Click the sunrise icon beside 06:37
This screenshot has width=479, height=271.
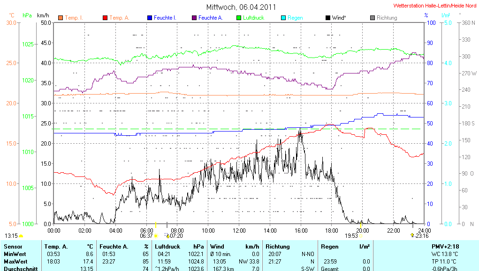(156, 236)
